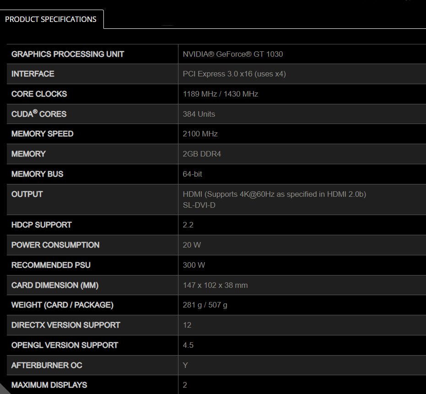Click the MEMORY BUS label
Screen dimensions: 426x394
point(37,174)
